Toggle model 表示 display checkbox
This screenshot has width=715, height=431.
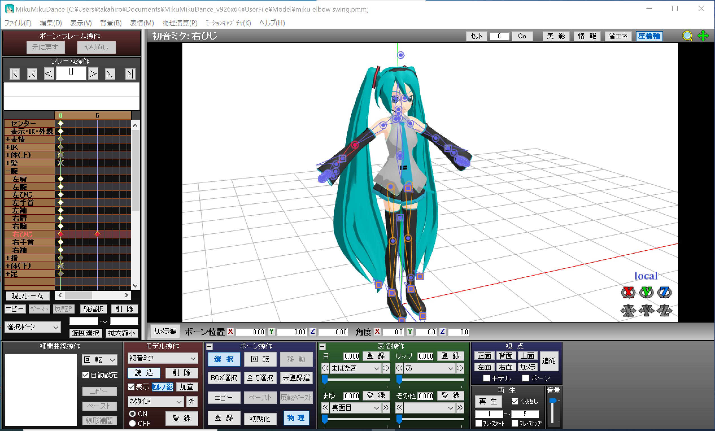(x=131, y=387)
